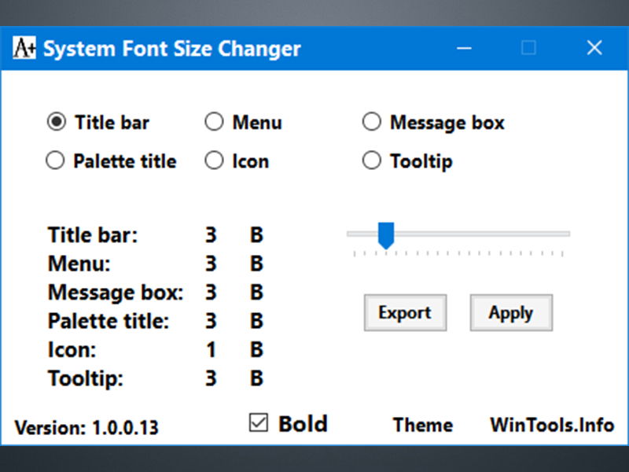This screenshot has width=629, height=472.
Task: Uncheck the Bold checkbox
Action: point(258,423)
